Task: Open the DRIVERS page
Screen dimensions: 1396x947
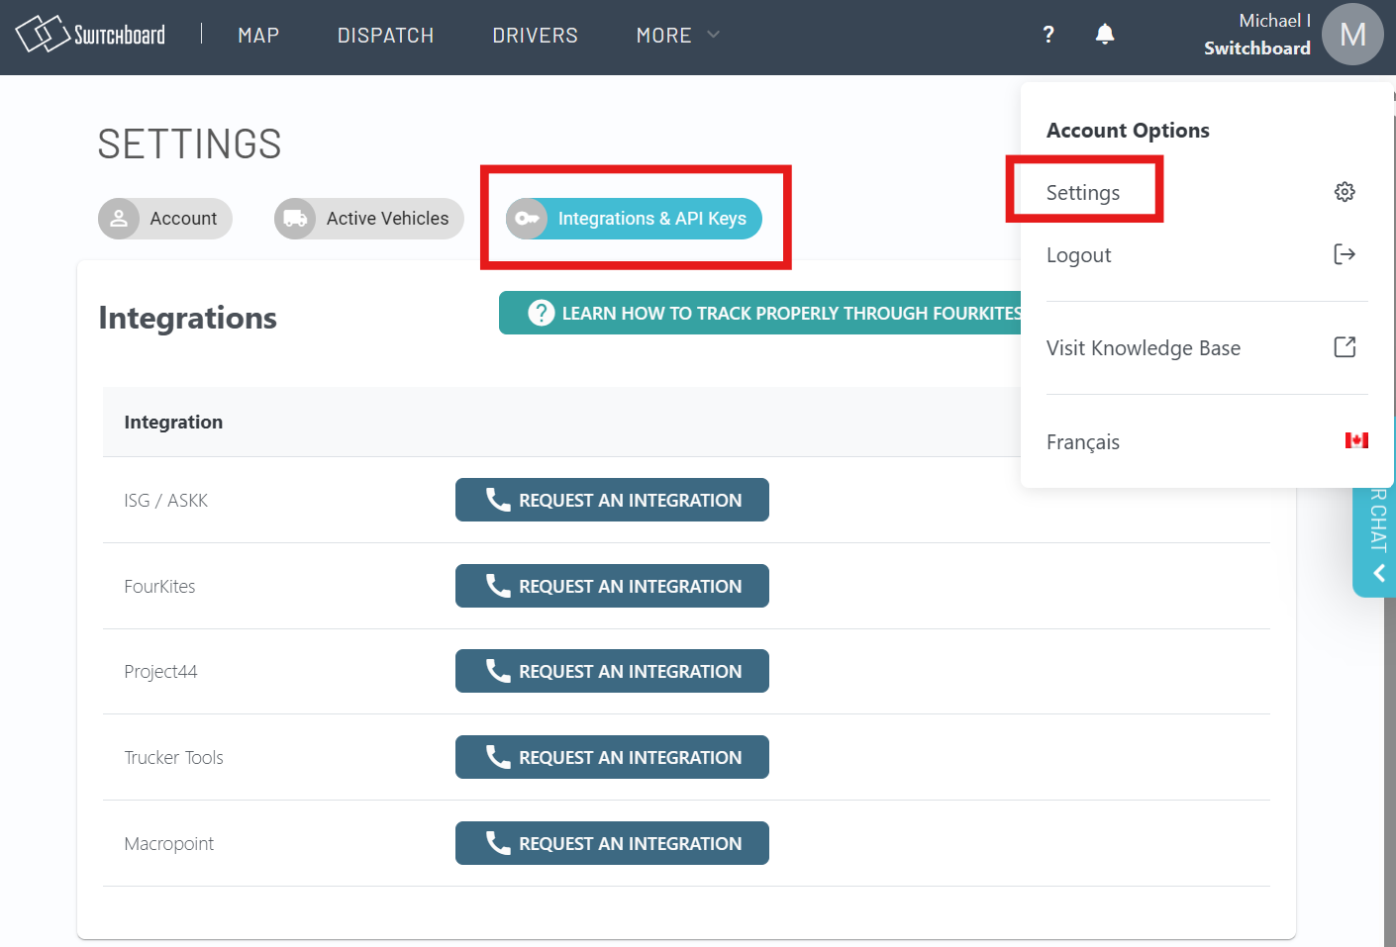Action: (536, 36)
